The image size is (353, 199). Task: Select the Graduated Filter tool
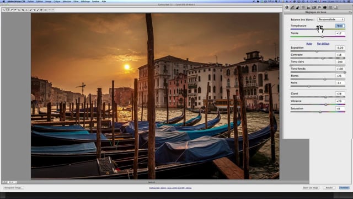coord(41,10)
